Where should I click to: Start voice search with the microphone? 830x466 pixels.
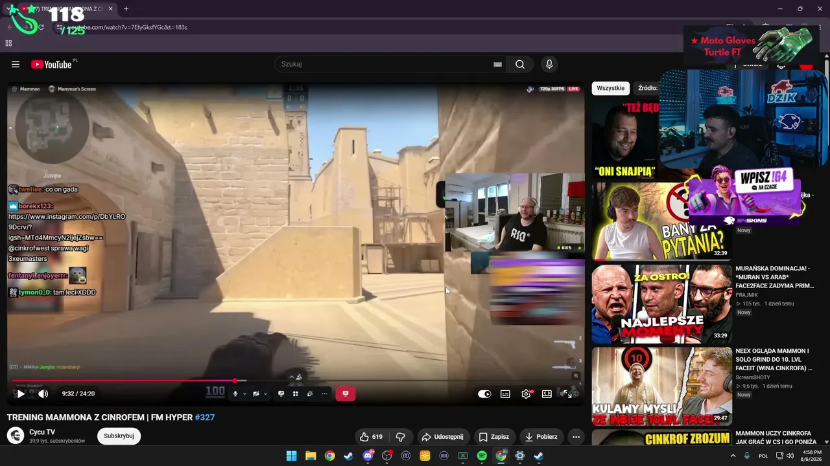tap(549, 64)
